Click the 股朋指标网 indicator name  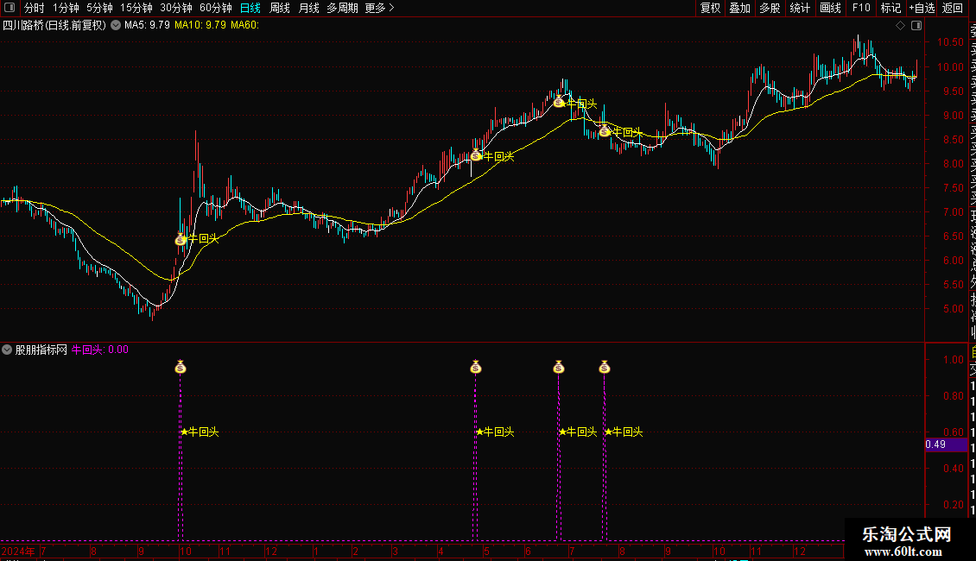41,350
